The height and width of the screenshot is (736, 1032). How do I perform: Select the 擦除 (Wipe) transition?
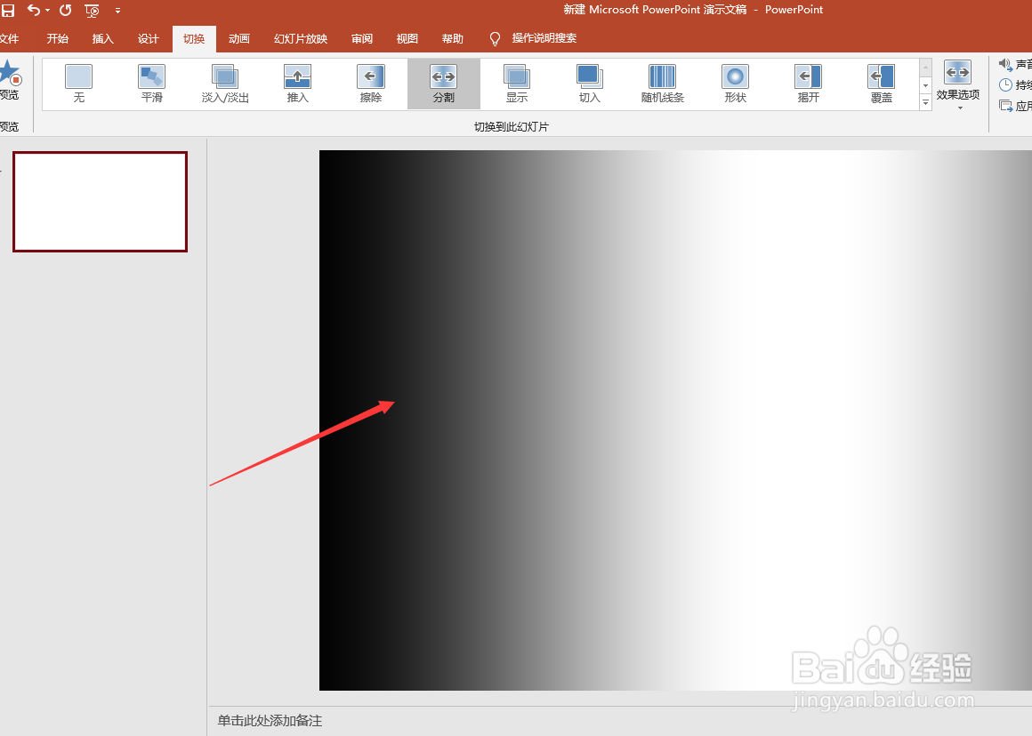(x=370, y=84)
